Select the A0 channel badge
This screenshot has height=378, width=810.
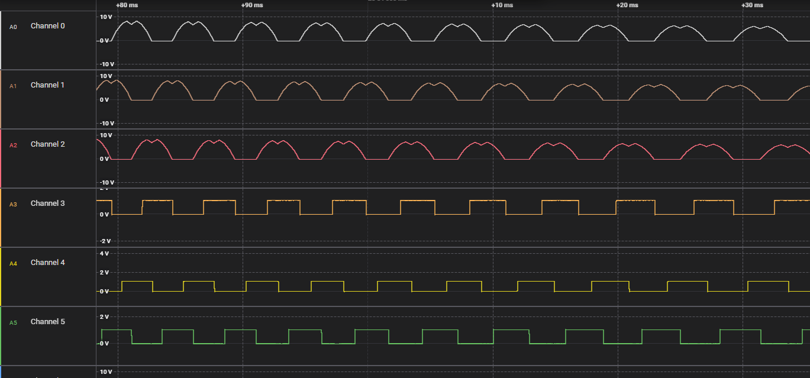tap(13, 27)
